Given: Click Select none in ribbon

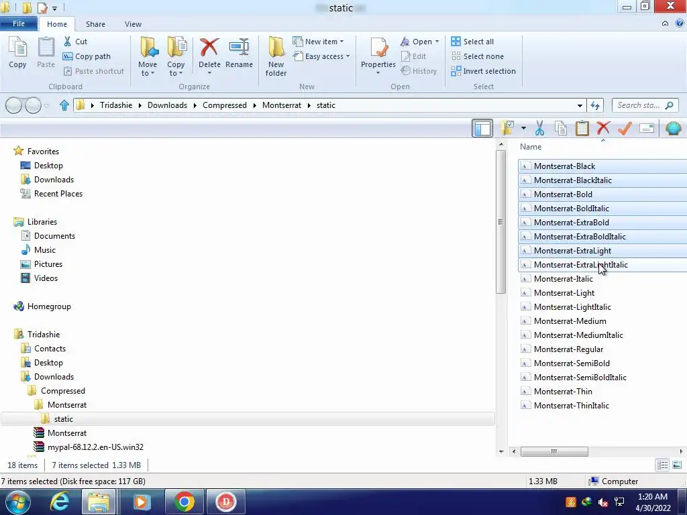Looking at the screenshot, I should coord(478,56).
